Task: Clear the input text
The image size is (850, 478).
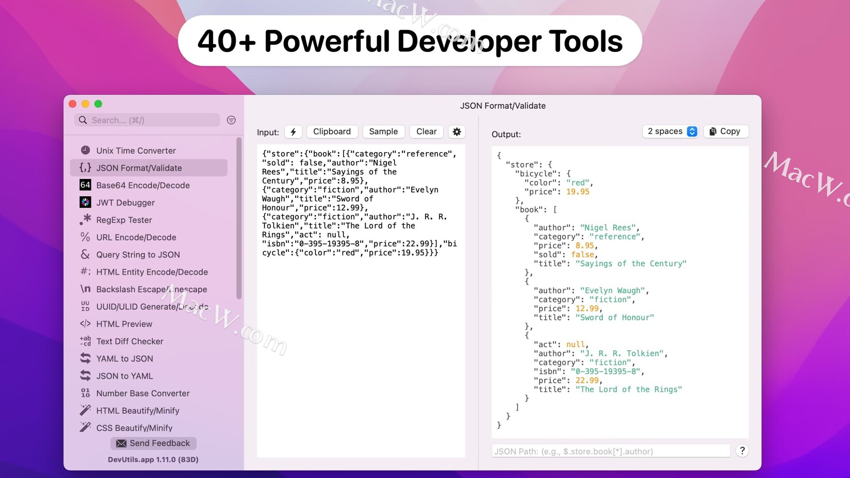Action: point(426,132)
